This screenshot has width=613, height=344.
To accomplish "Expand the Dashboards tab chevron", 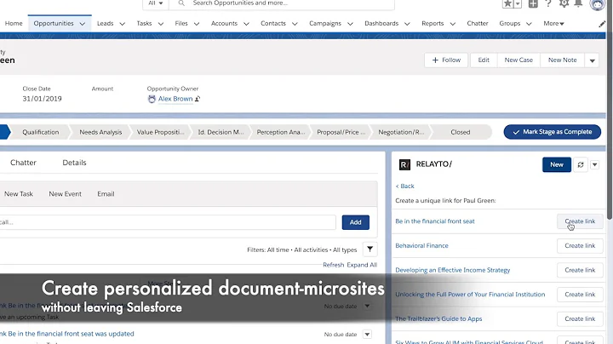I will tap(407, 24).
